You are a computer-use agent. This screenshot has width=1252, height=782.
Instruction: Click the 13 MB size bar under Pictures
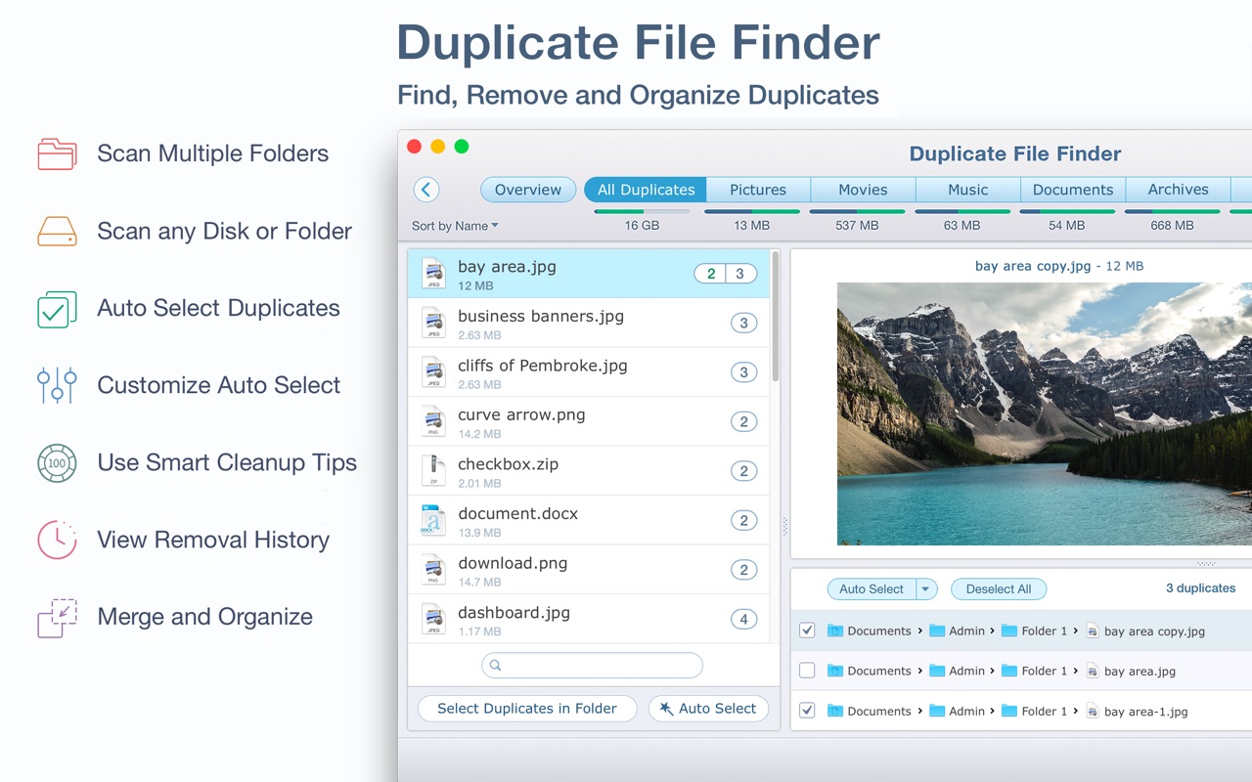tap(751, 211)
